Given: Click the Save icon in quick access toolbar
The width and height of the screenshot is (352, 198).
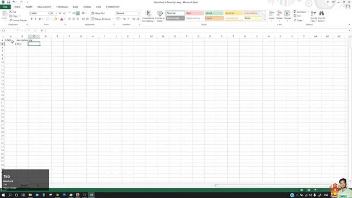Looking at the screenshot, I should click(8, 2).
